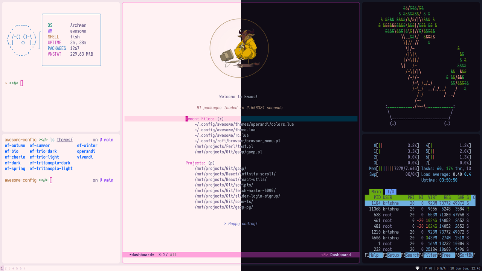Click the GNU Emacs logo on dashboard
The width and height of the screenshot is (482, 271).
point(239,48)
